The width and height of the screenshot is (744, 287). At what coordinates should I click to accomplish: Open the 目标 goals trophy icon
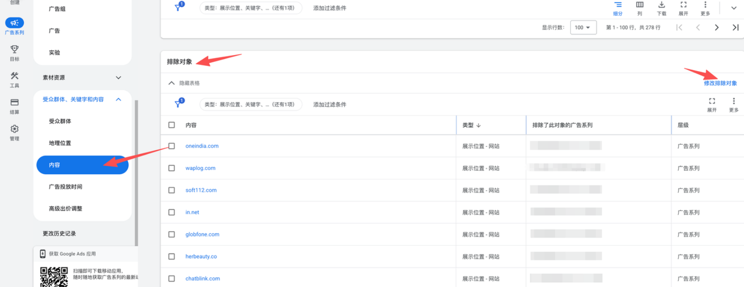tap(15, 49)
